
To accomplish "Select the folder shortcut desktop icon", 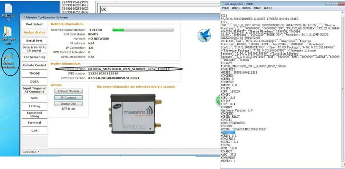I will click(9, 35).
